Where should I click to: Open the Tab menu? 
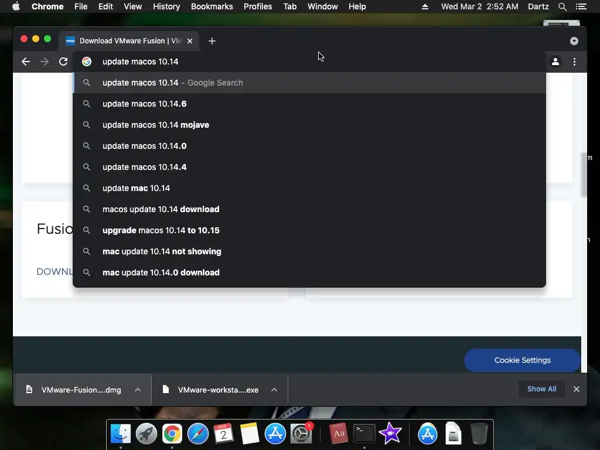point(289,6)
